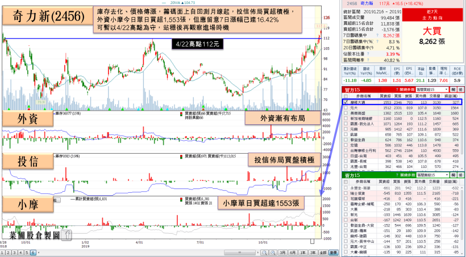Image resolution: width=466 pixels, height=257 pixels.
Task: Switch to chart page tab 2
Action: click(9, 252)
